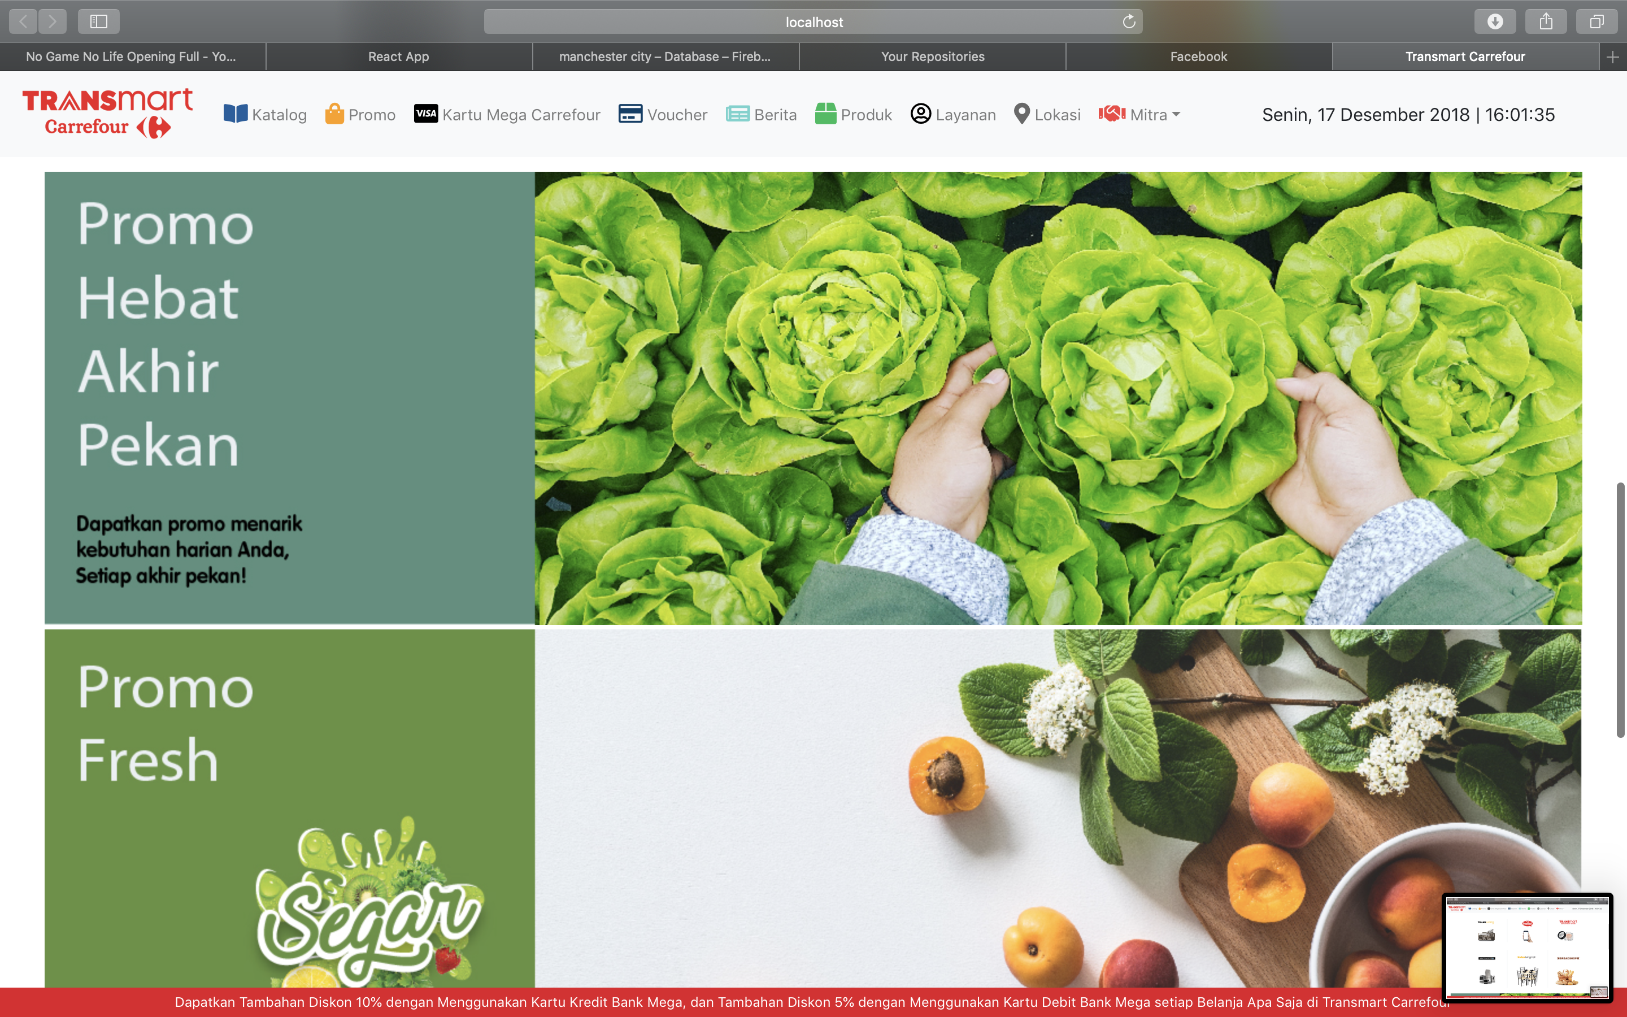Switch to the React App tab

click(x=398, y=56)
